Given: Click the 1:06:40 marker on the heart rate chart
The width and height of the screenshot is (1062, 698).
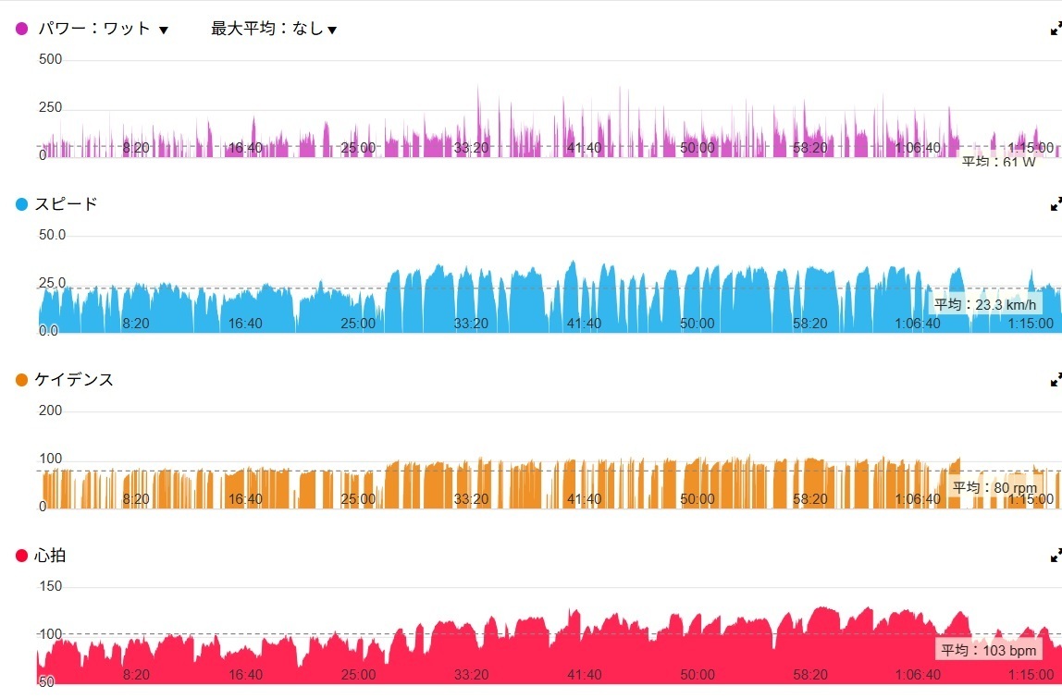Looking at the screenshot, I should [x=918, y=674].
